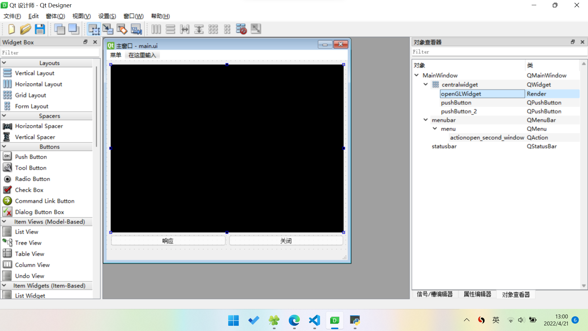Select Radio Button widget in Widget Box
Image resolution: width=588 pixels, height=331 pixels.
[x=32, y=179]
